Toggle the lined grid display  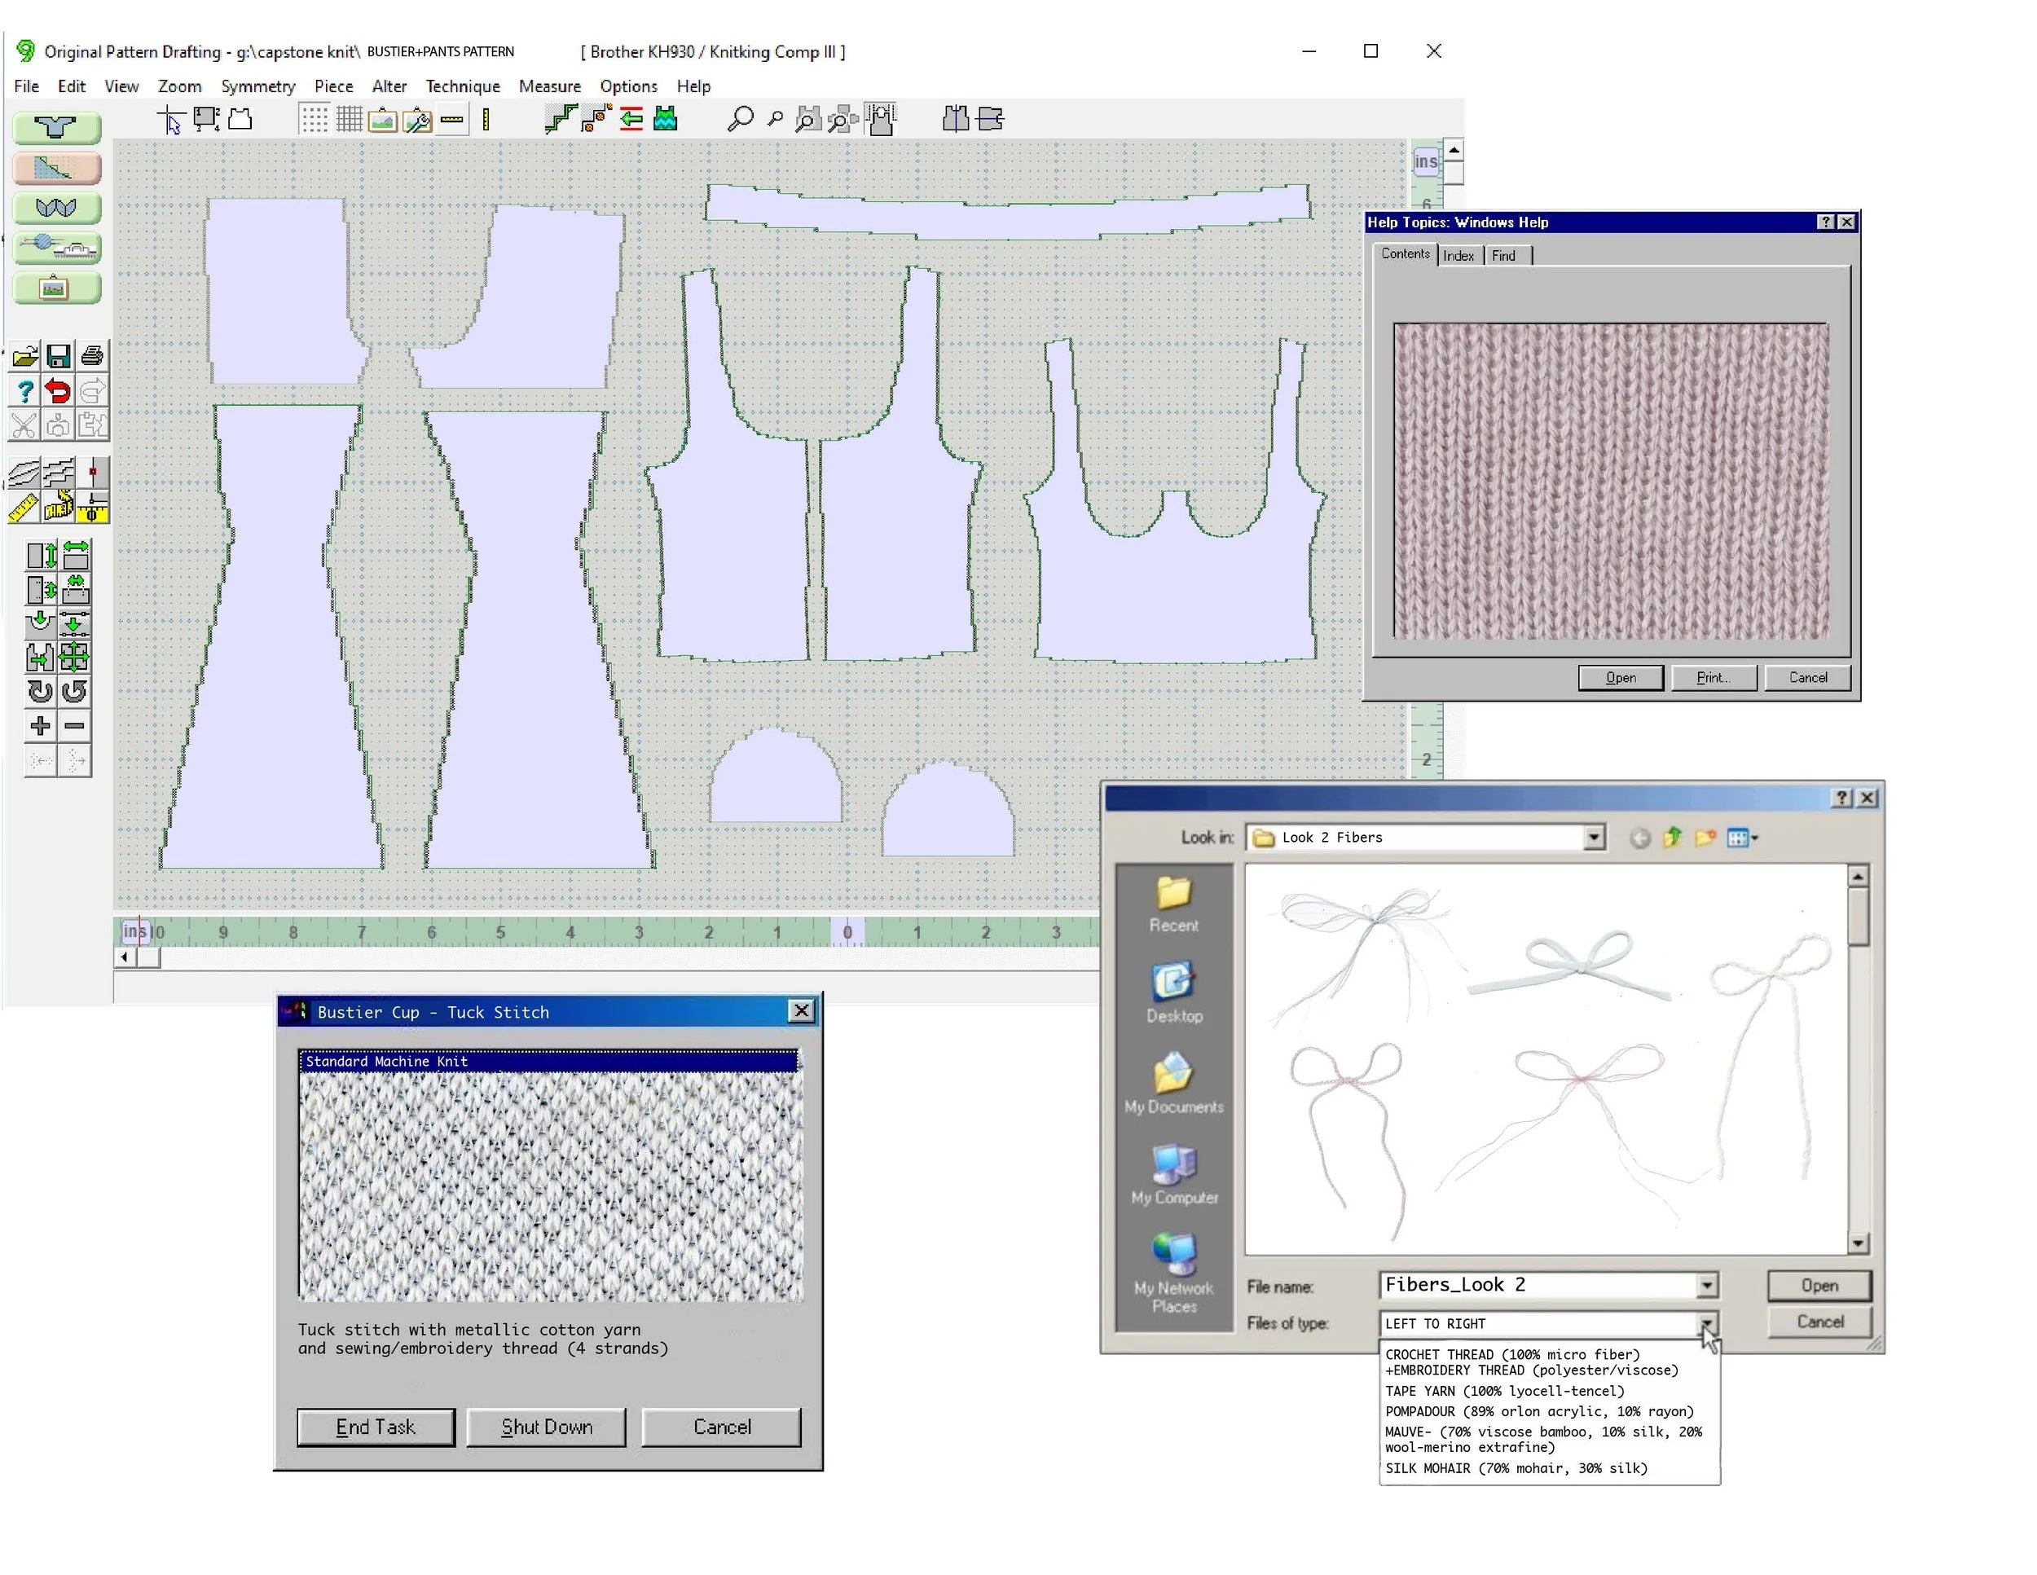tap(349, 119)
